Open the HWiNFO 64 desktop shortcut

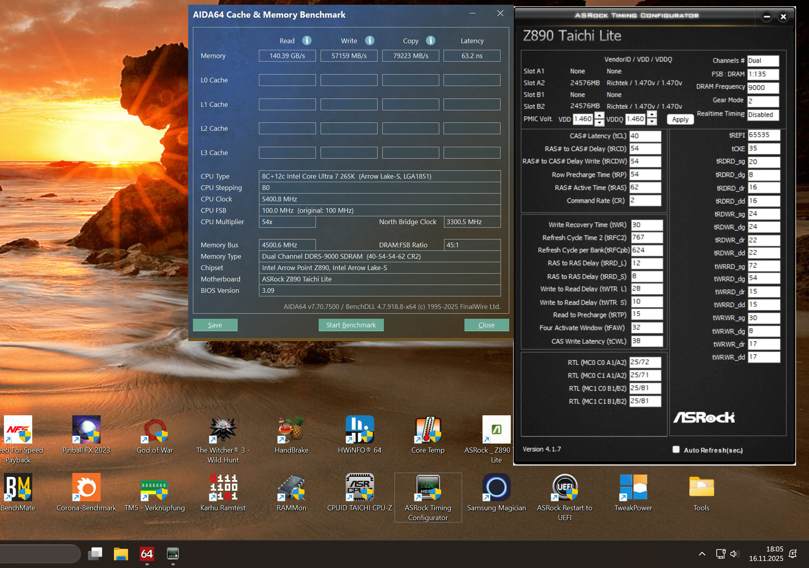[360, 430]
